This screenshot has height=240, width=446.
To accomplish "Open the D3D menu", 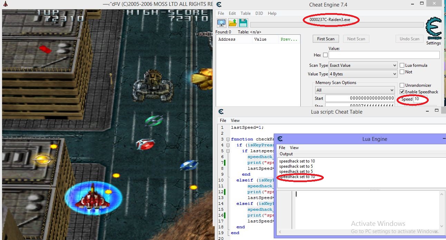I will 259,13.
